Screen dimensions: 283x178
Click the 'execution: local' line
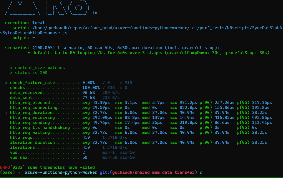pos(25,23)
